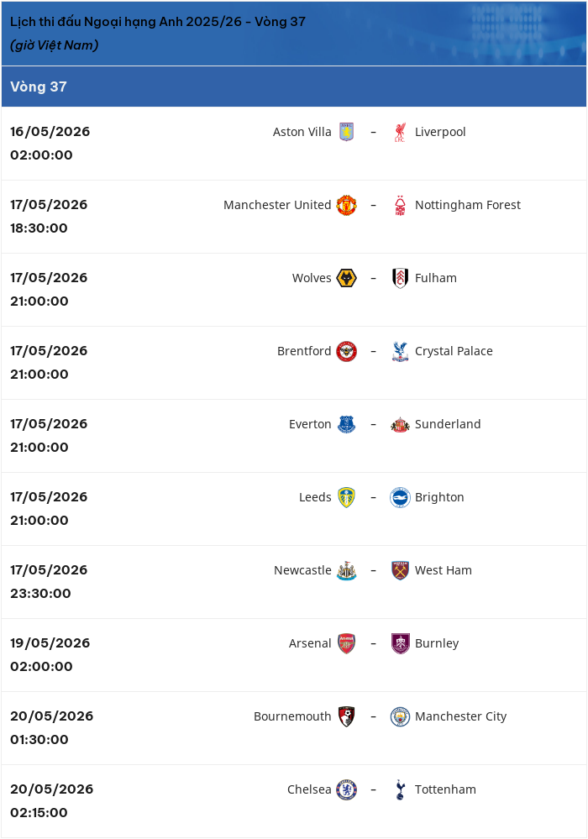Click the Aston Villa club crest
588x839 pixels.
click(347, 132)
